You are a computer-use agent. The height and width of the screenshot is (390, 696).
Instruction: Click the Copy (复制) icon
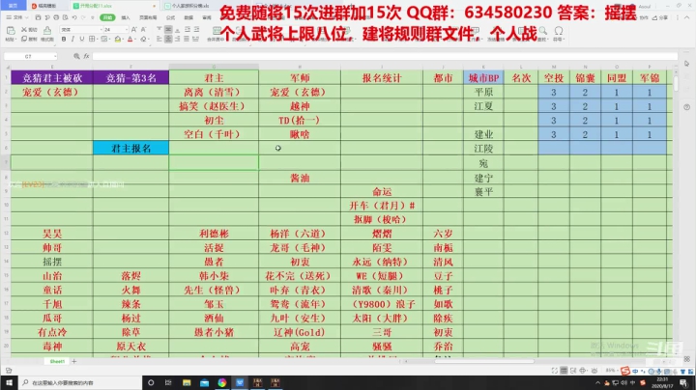pos(24,39)
